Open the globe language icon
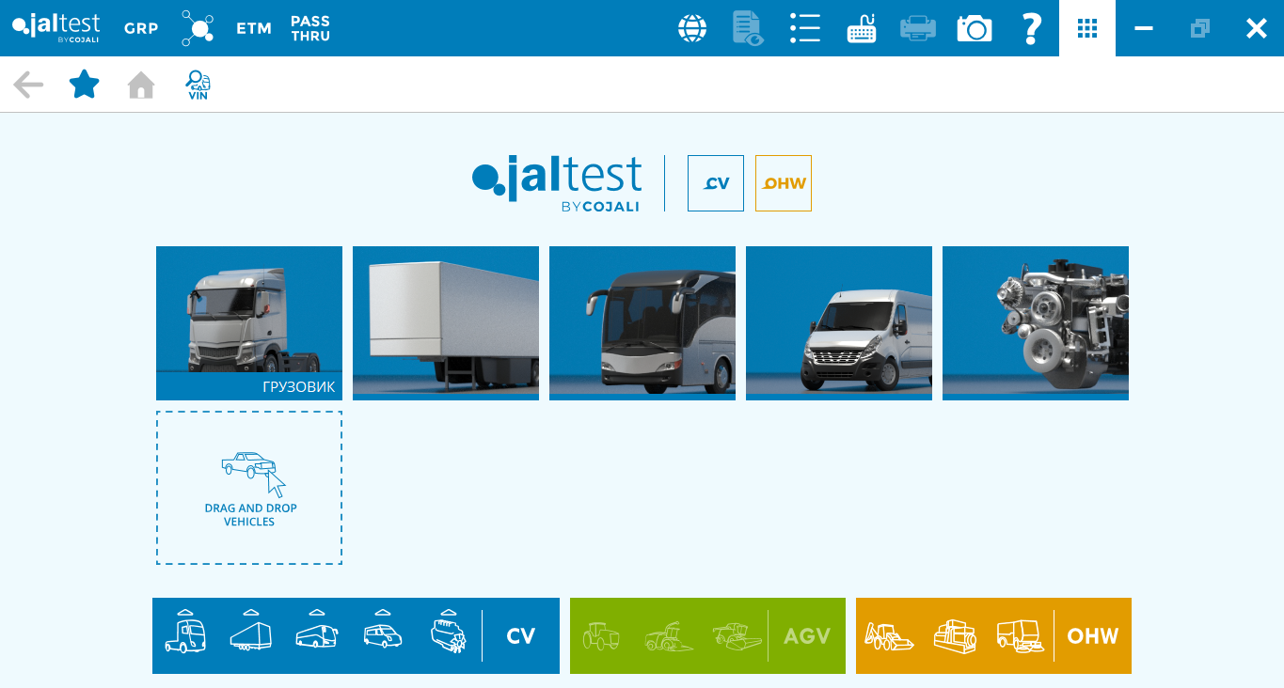 coord(692,28)
